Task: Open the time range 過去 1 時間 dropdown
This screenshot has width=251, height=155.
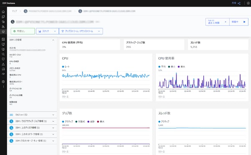Action: (x=218, y=22)
